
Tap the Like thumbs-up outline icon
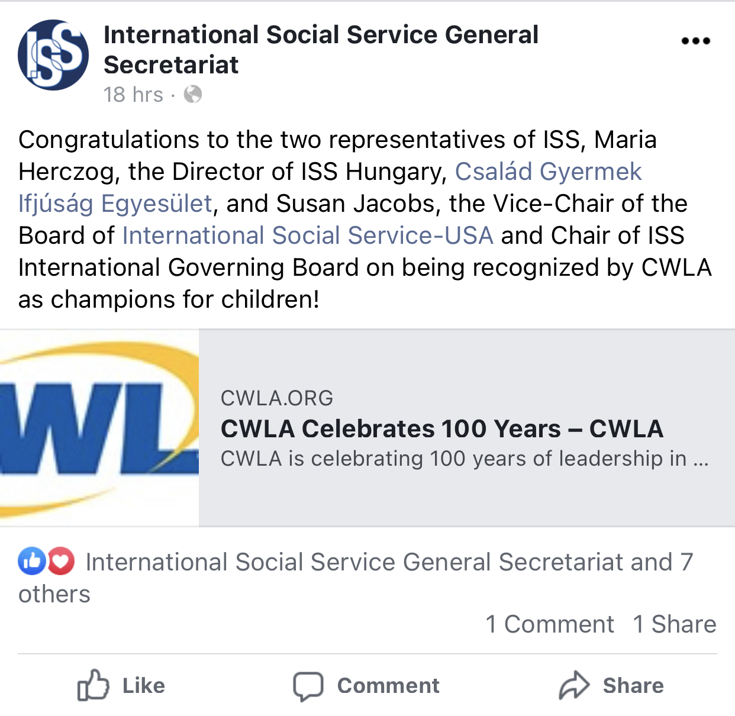click(94, 685)
